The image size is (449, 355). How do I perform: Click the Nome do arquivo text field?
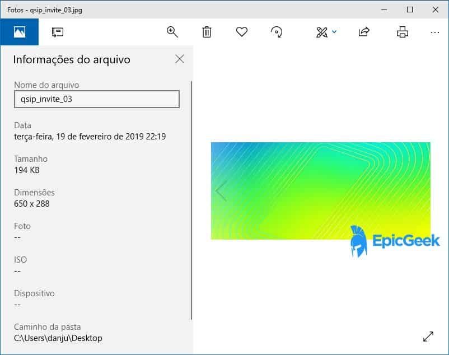(x=96, y=99)
